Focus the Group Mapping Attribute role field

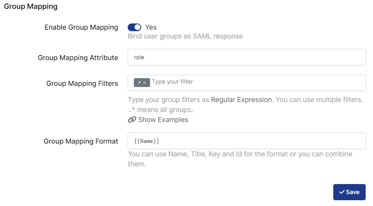pyautogui.click(x=246, y=57)
